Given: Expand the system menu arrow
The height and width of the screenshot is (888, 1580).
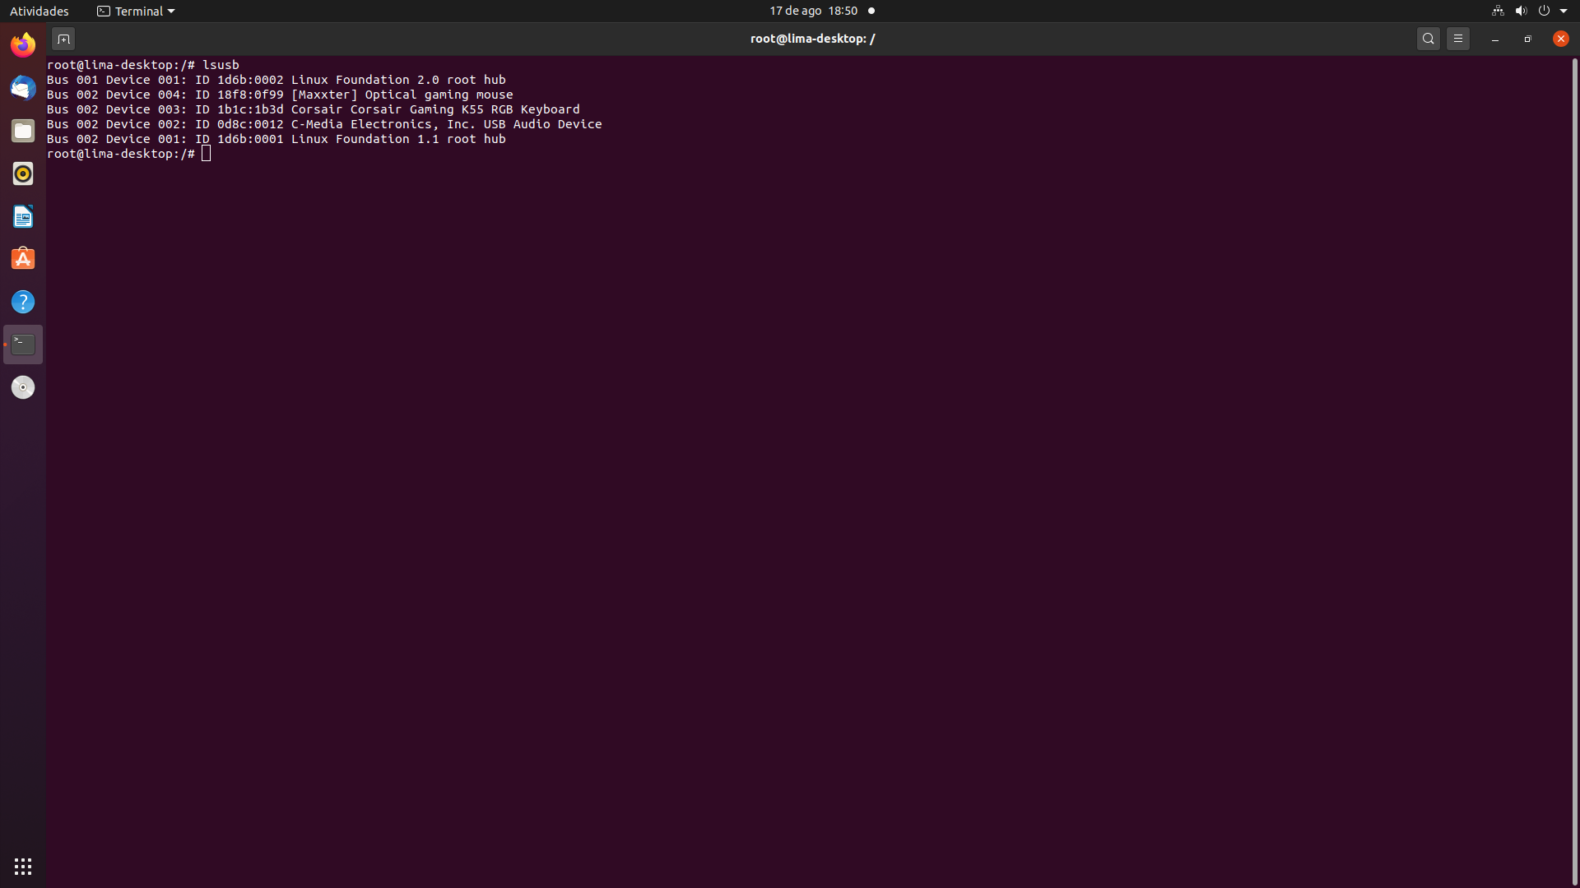Looking at the screenshot, I should point(1564,11).
